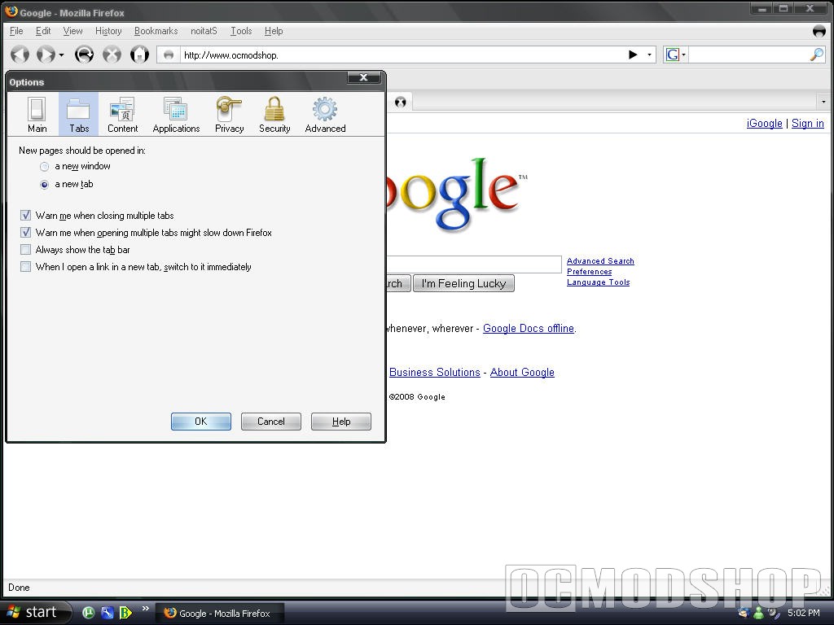Image resolution: width=834 pixels, height=625 pixels.
Task: Click I'm Feeling Lucky button
Action: tap(463, 283)
